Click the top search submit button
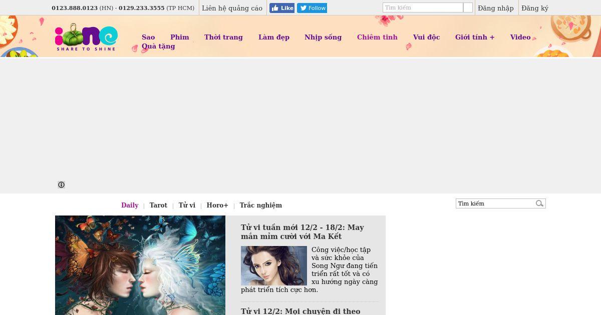The width and height of the screenshot is (601, 315). pyautogui.click(x=468, y=8)
